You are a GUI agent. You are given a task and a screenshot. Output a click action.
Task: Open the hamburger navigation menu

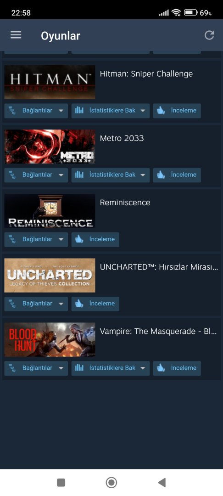[x=16, y=35]
